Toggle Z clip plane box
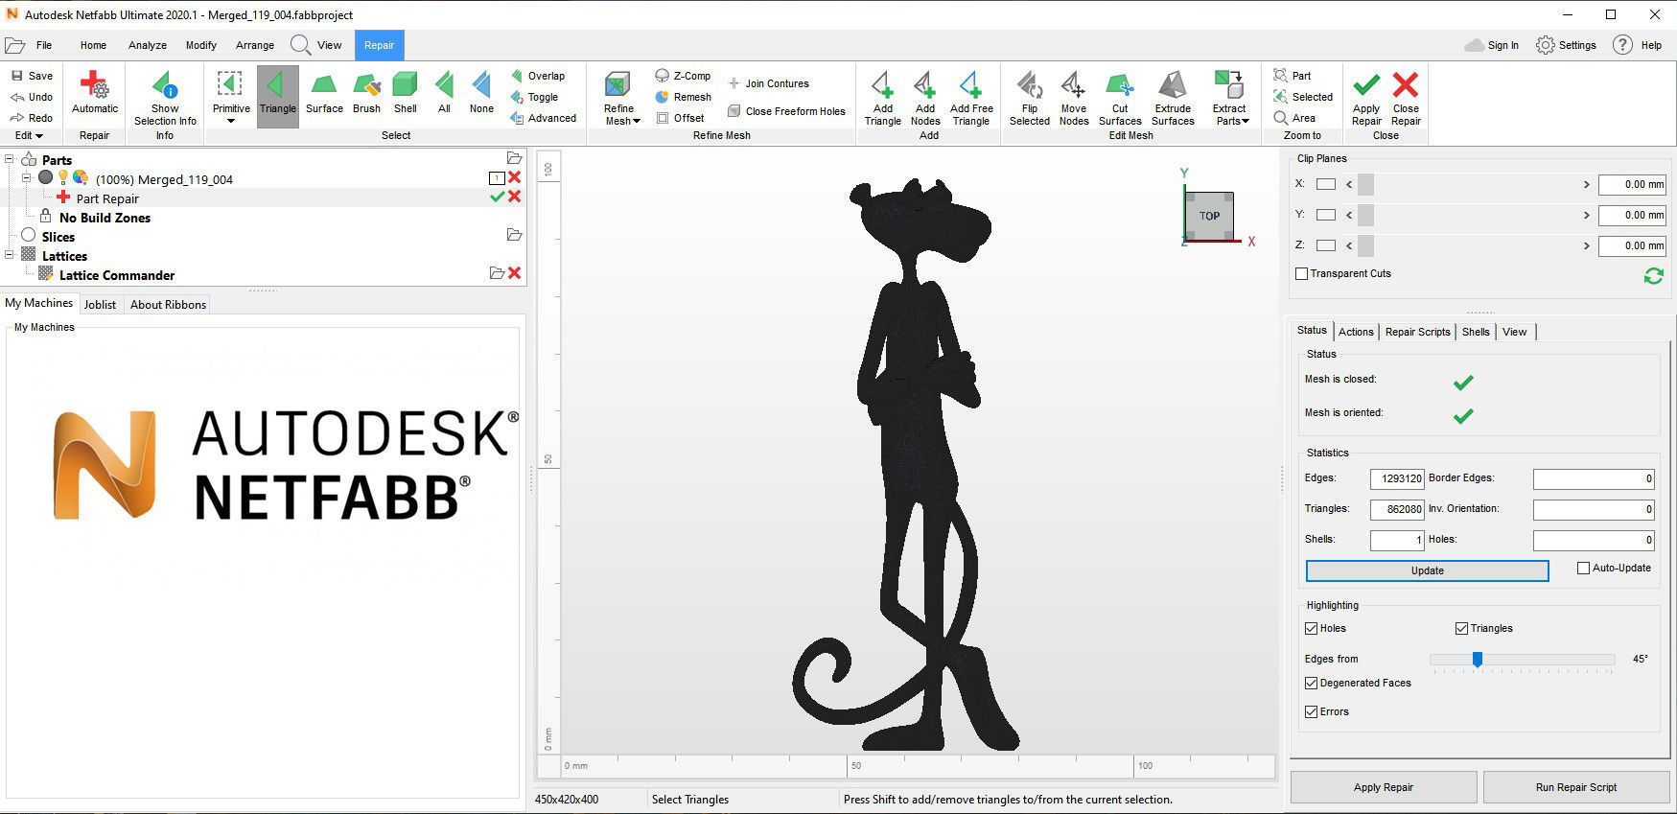The width and height of the screenshot is (1677, 814). (1326, 245)
